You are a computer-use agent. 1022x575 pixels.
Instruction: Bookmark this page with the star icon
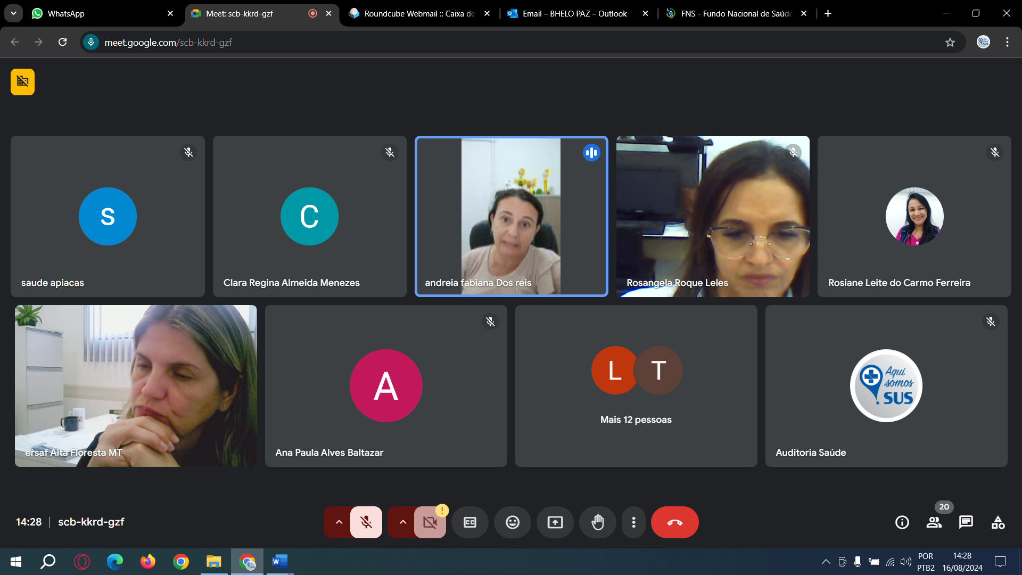[x=950, y=42]
